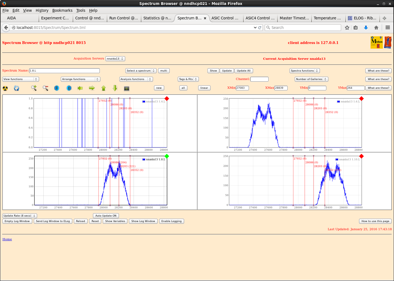Viewport: 394px width, 281px height.
Task: Switch to the Run Control tab
Action: pyautogui.click(x=124, y=18)
